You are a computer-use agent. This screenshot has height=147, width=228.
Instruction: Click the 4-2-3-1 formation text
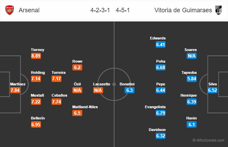pyautogui.click(x=100, y=10)
